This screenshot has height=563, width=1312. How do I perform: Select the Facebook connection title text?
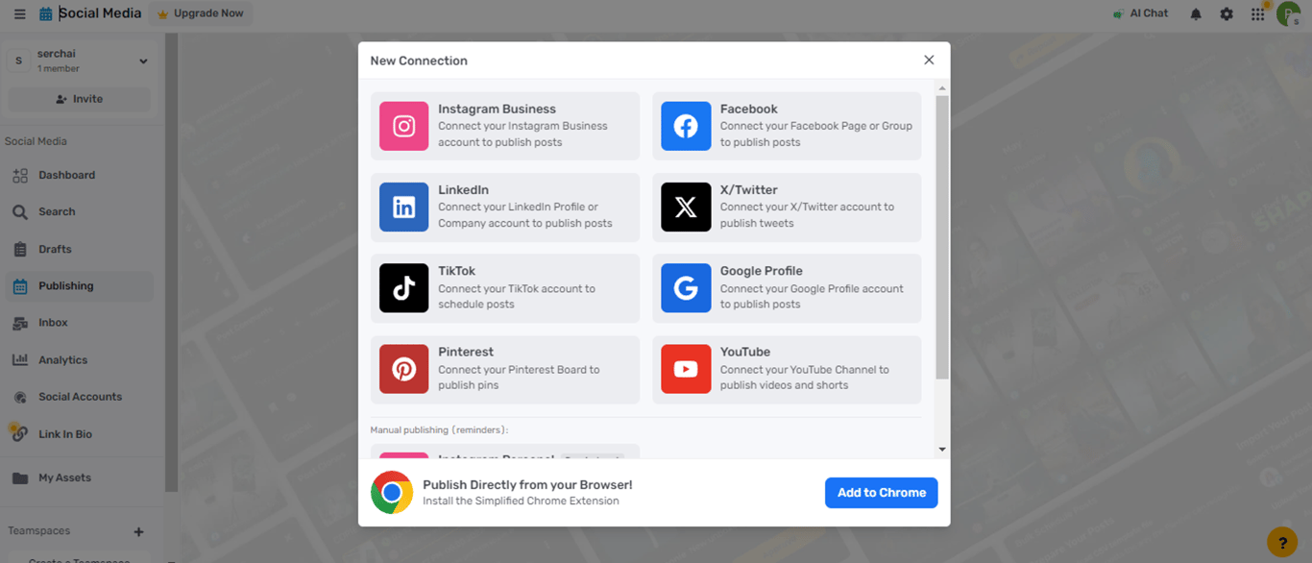(749, 110)
